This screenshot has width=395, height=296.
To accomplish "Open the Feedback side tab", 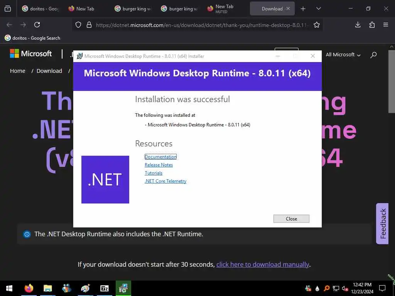I will coord(382,224).
